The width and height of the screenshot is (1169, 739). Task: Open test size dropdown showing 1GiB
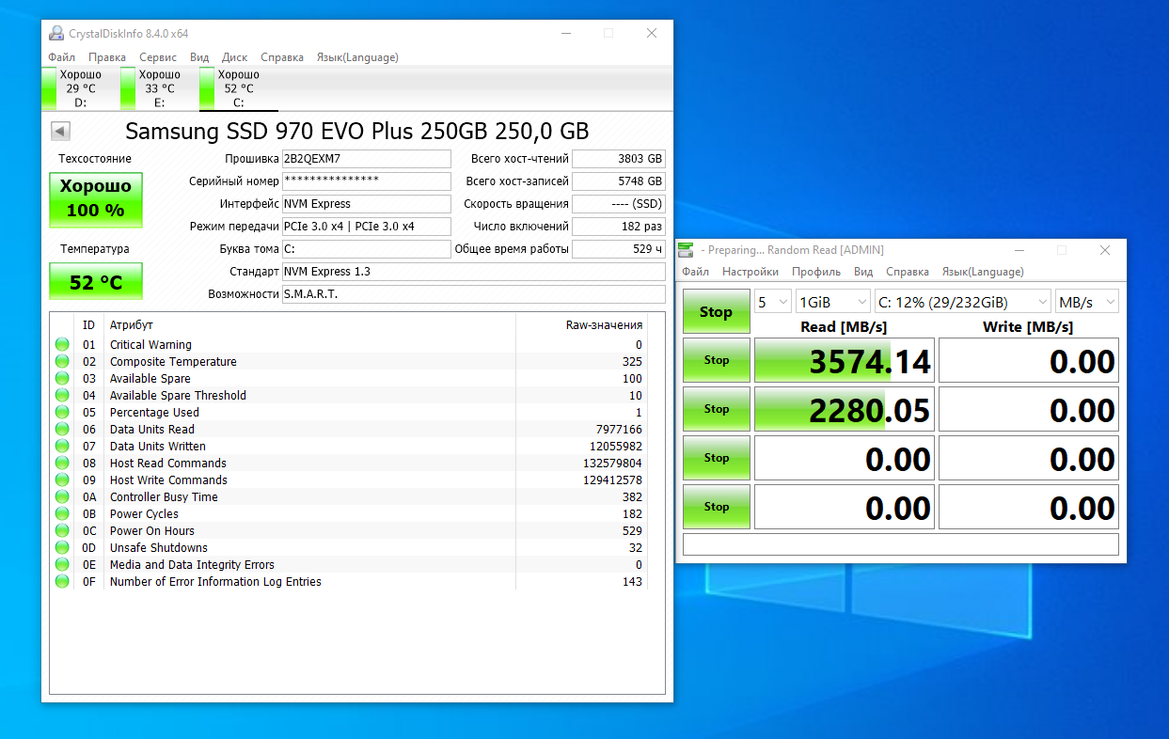click(x=833, y=302)
